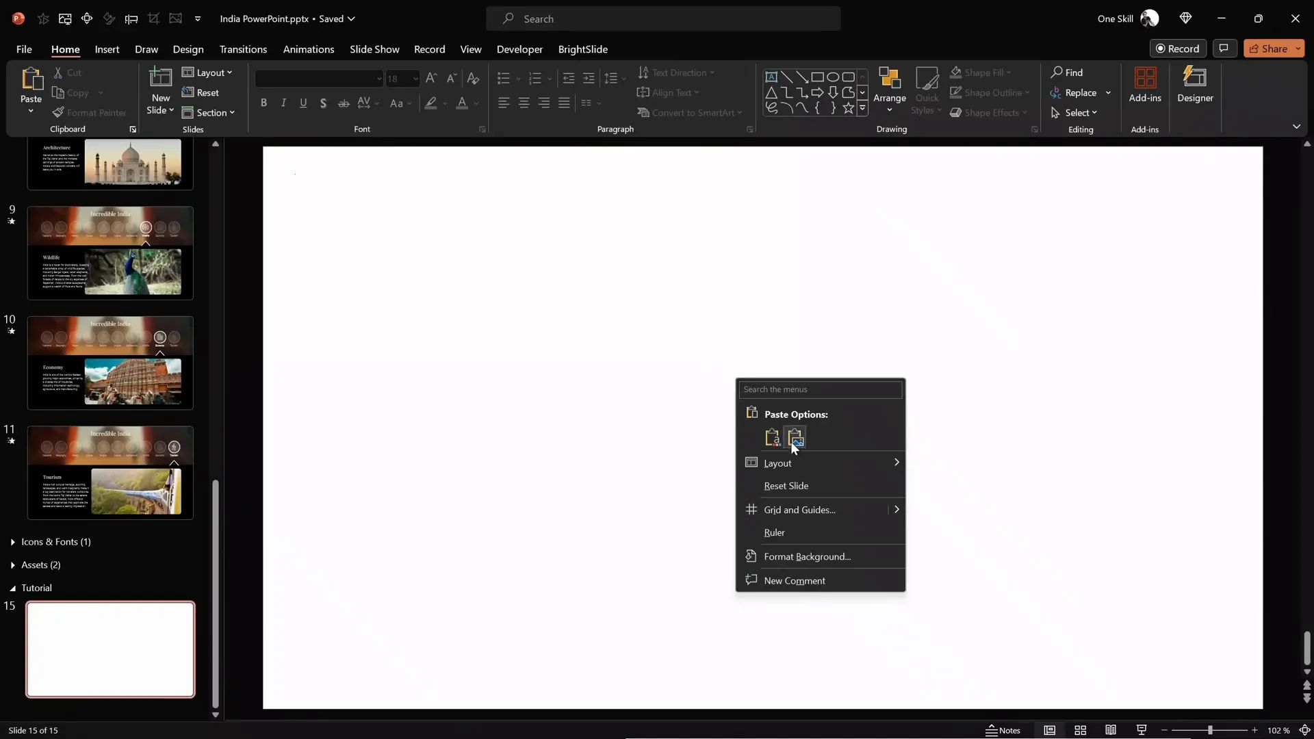Toggle Notes pane in status bar
This screenshot has height=739, width=1314.
pyautogui.click(x=1003, y=730)
